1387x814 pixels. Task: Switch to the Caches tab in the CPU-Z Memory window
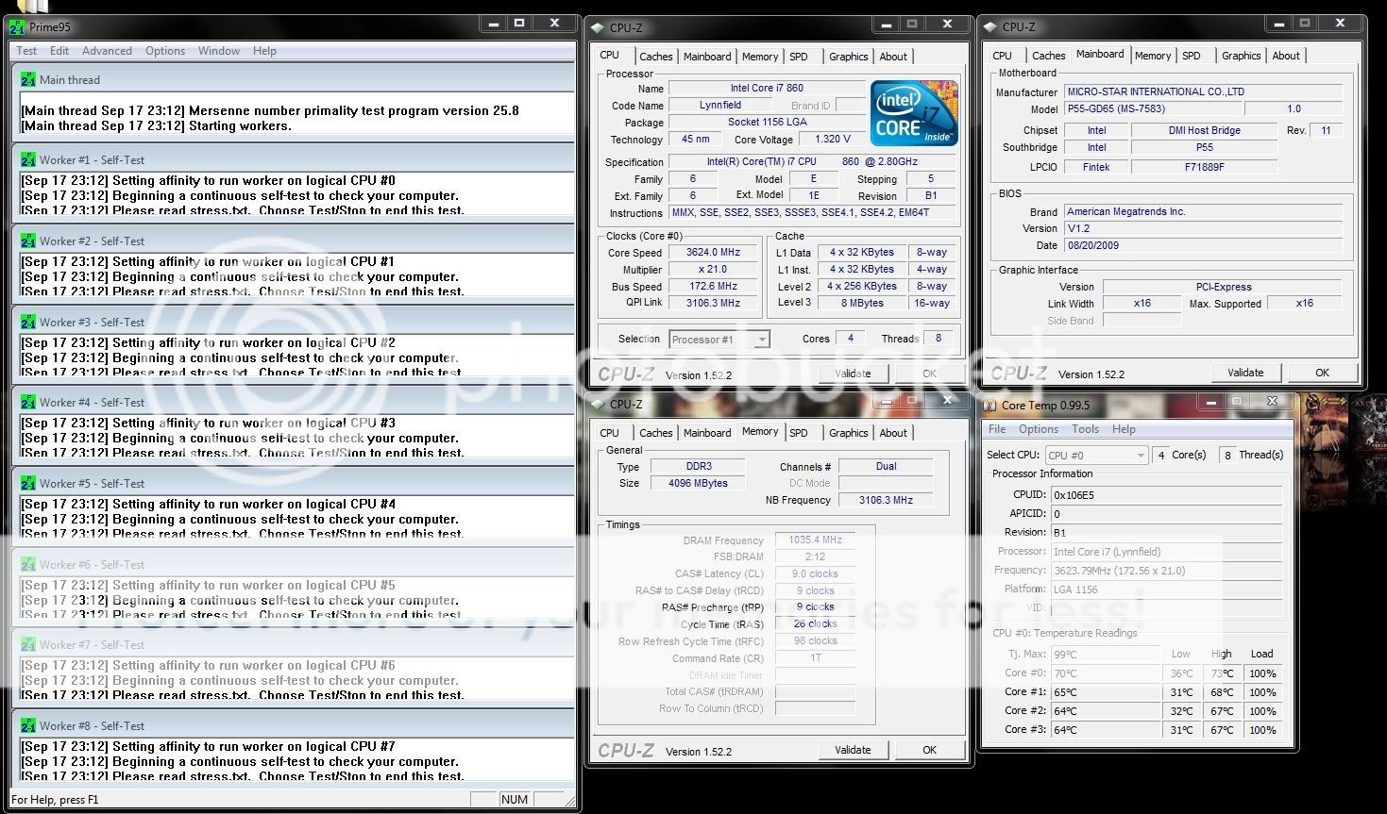(x=655, y=433)
